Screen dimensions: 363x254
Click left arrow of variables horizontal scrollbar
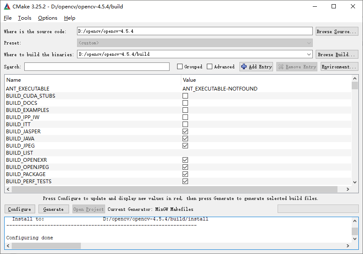click(x=8, y=189)
